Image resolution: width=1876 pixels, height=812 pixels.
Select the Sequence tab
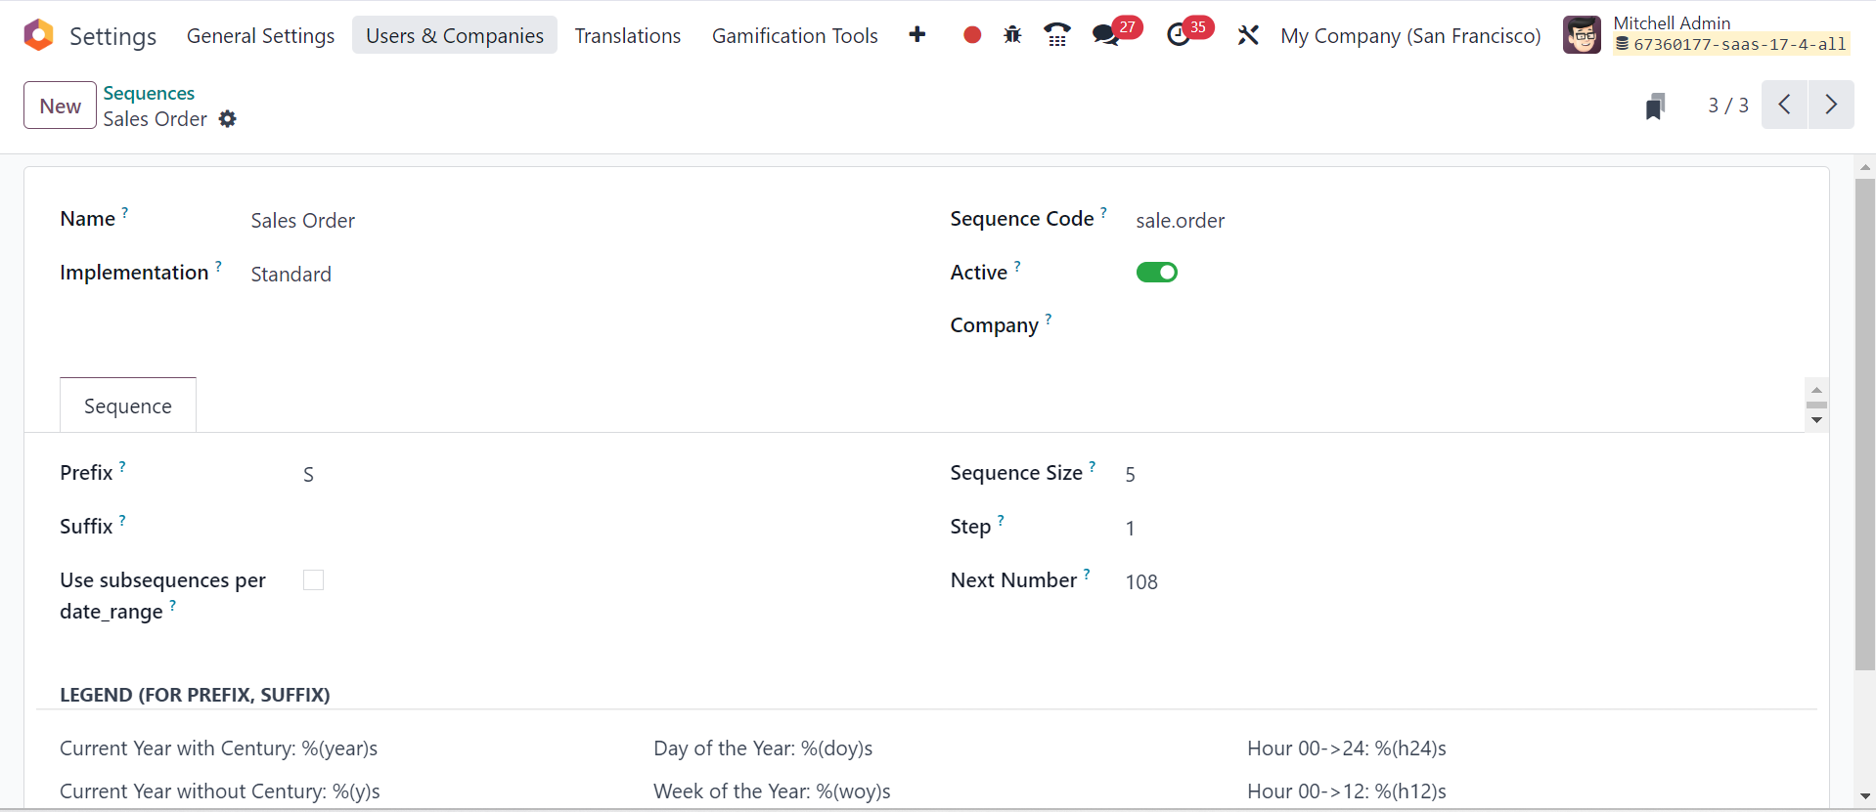pos(128,406)
